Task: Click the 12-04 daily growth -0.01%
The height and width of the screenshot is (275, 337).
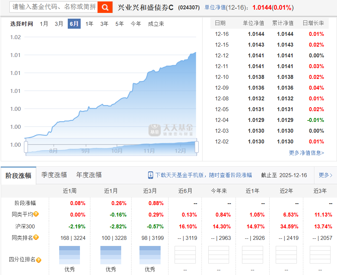Action: tap(315, 120)
